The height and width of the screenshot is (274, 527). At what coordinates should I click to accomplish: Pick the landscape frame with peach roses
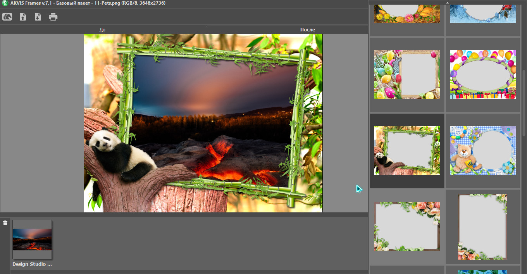pyautogui.click(x=406, y=226)
